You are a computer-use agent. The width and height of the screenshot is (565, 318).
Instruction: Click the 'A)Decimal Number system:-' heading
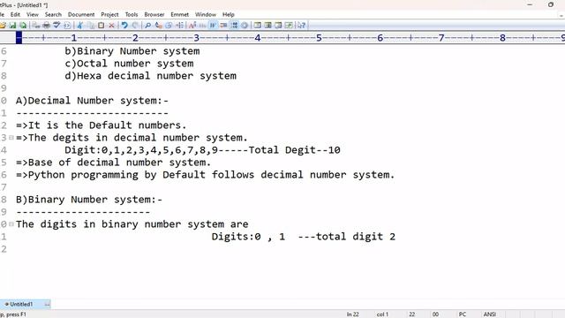pyautogui.click(x=92, y=101)
